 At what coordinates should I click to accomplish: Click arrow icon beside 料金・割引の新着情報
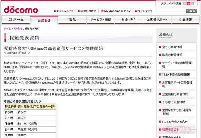click(x=160, y=75)
